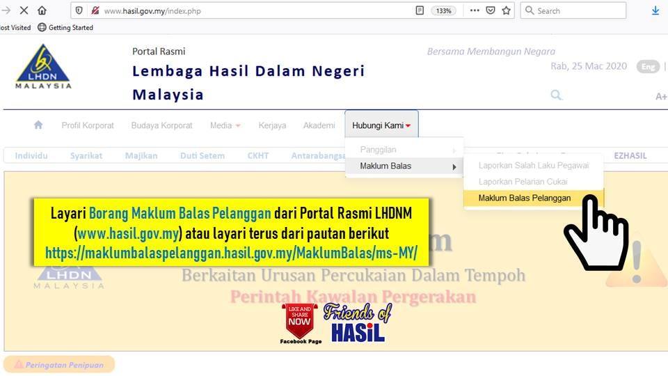Switch language with Eng toggle

pyautogui.click(x=648, y=67)
